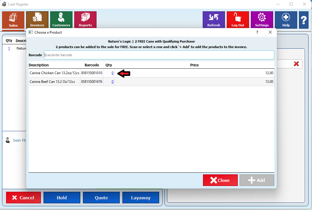The width and height of the screenshot is (312, 210).
Task: Click Qty link for Canine Beef Can
Action: 113,82
